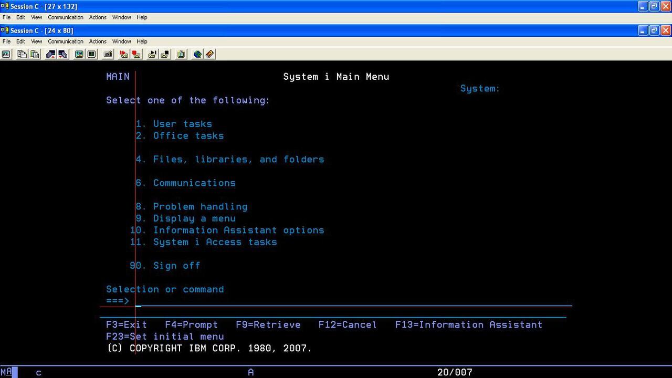Open View menu in the 24 x 80 window

click(x=36, y=41)
